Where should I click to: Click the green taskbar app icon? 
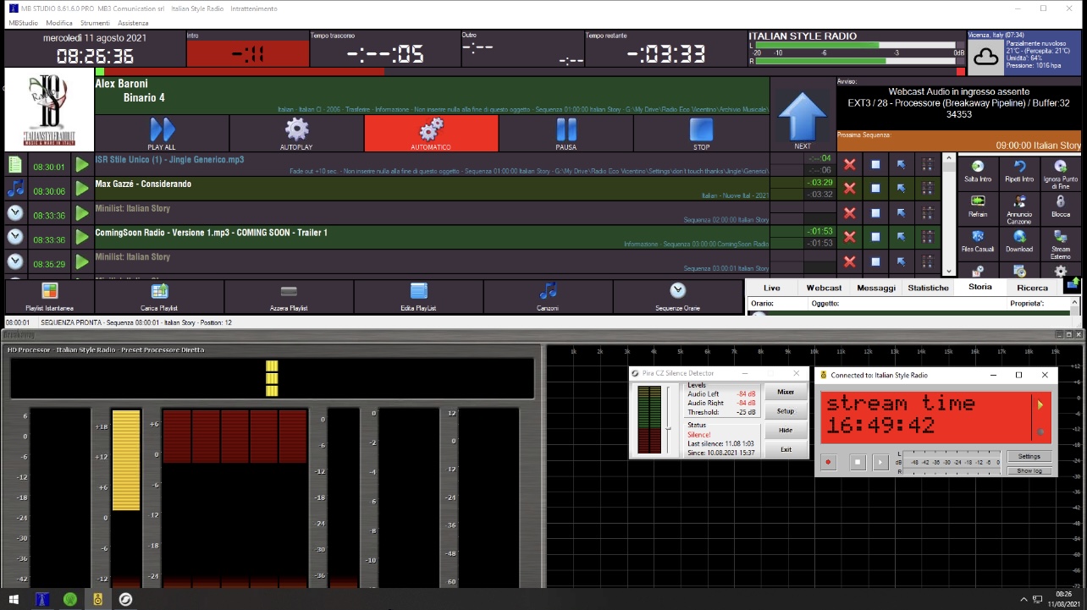[x=70, y=599]
